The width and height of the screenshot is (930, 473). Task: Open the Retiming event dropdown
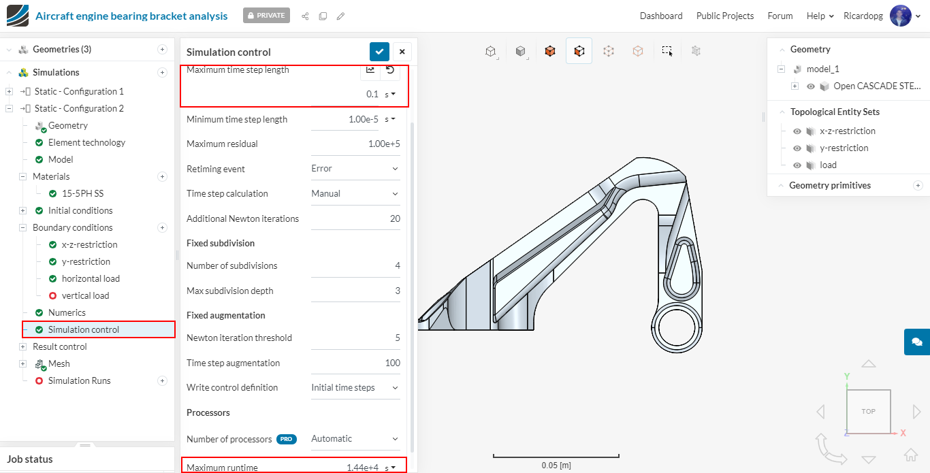[x=355, y=168]
